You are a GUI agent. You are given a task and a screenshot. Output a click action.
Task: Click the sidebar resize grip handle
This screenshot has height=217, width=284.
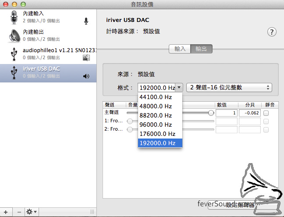[92, 212]
